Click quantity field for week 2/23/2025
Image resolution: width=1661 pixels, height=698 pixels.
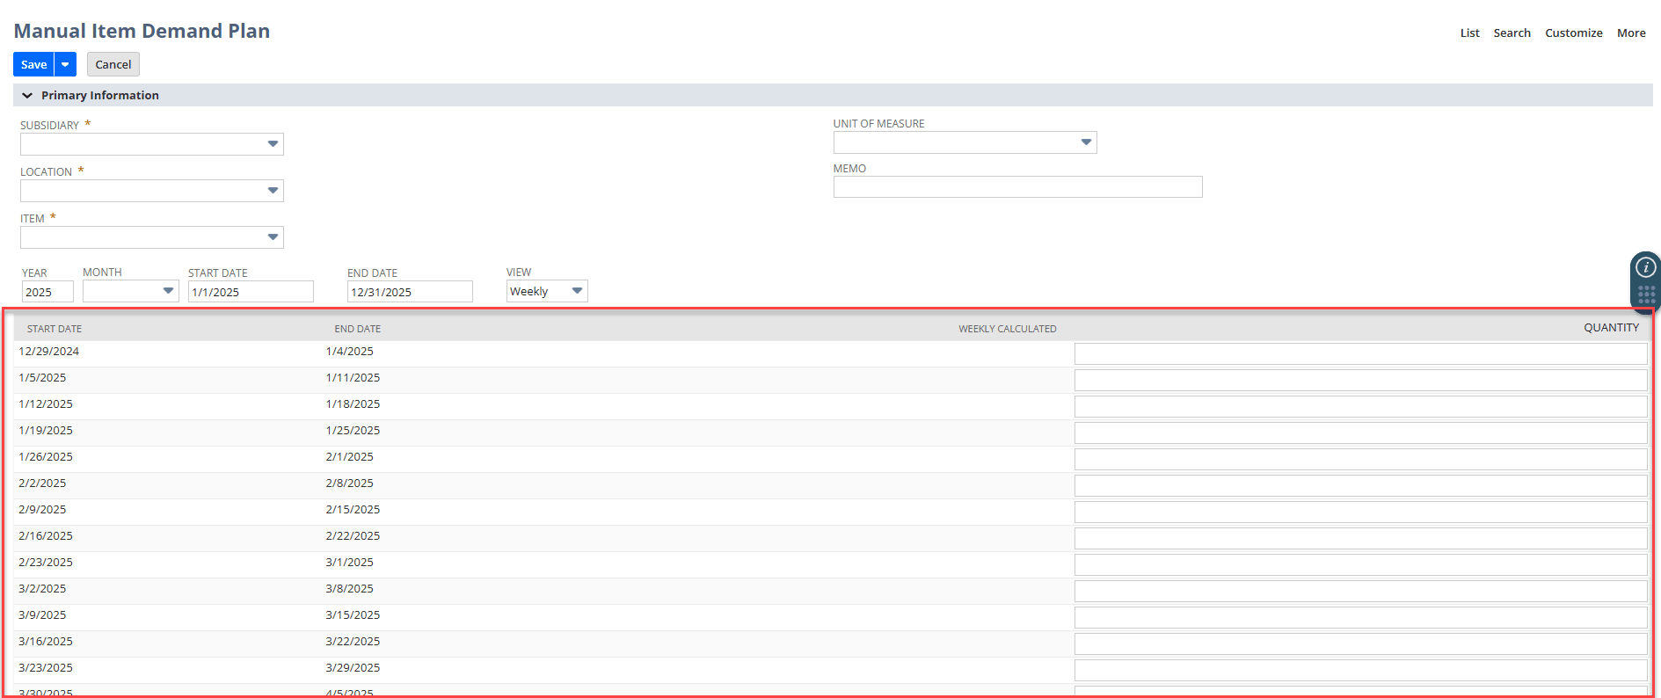[x=1360, y=564]
